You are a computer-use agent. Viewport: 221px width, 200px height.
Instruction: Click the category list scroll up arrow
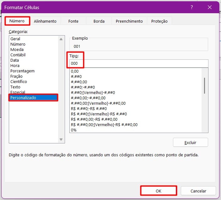click(x=61, y=39)
